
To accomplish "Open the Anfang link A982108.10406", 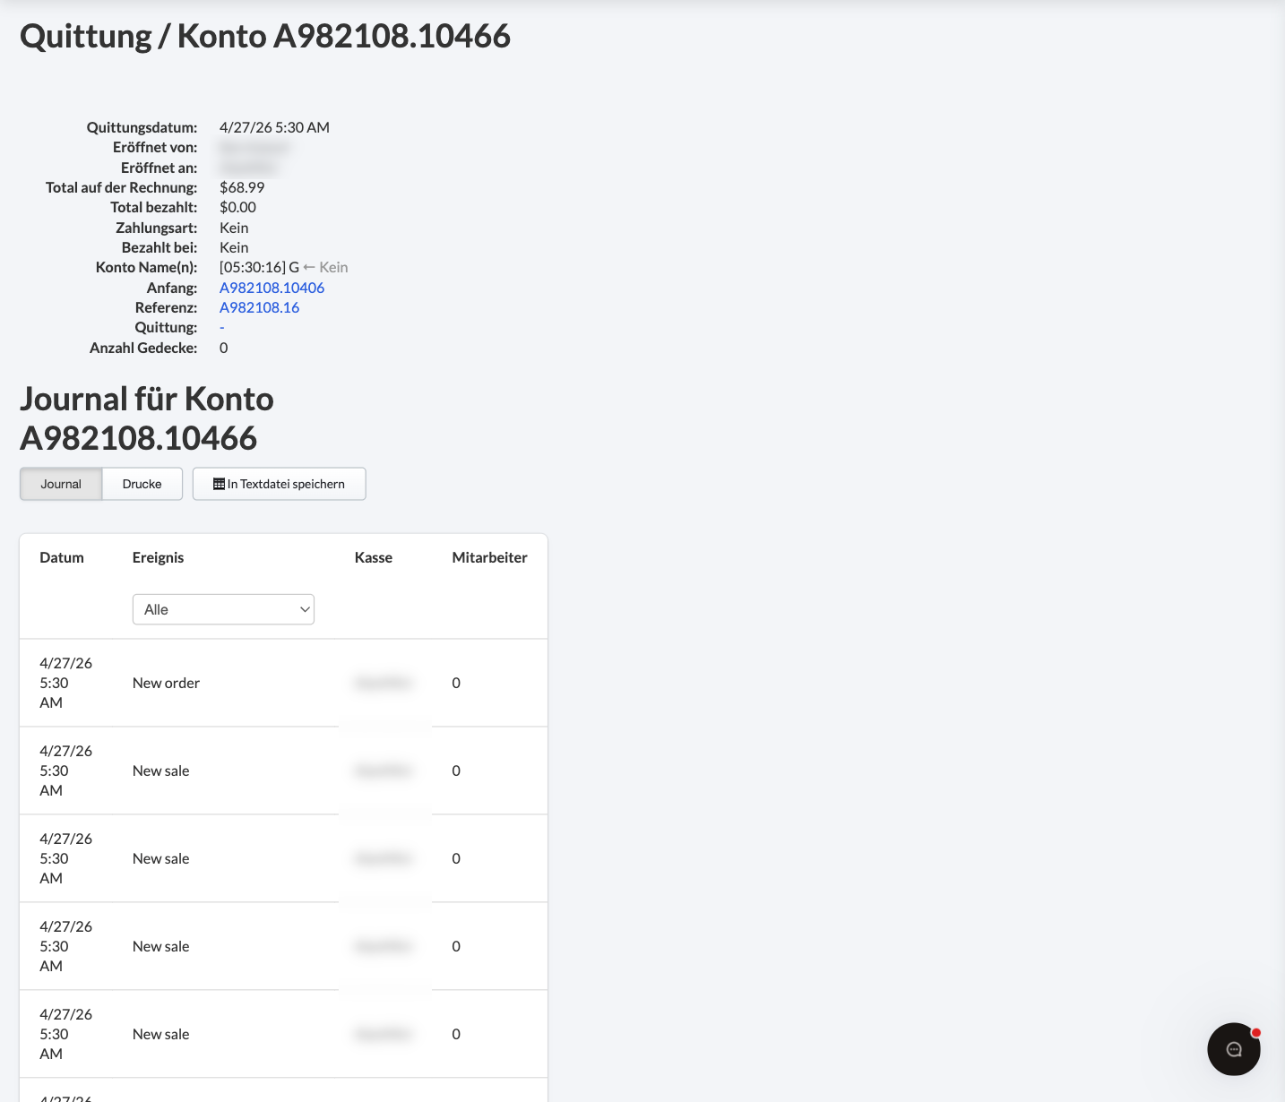I will click(272, 288).
